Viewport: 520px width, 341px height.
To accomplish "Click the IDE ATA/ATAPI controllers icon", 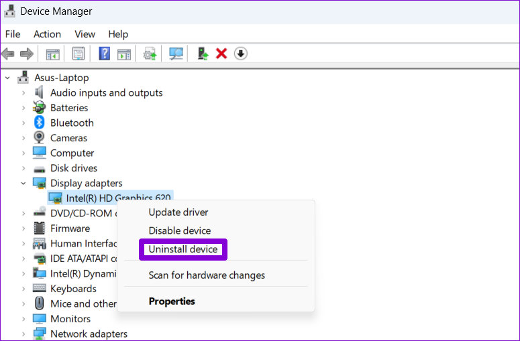I will 39,258.
